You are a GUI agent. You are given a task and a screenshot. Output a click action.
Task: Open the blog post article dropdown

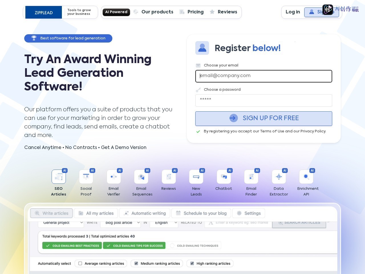pos(121,223)
